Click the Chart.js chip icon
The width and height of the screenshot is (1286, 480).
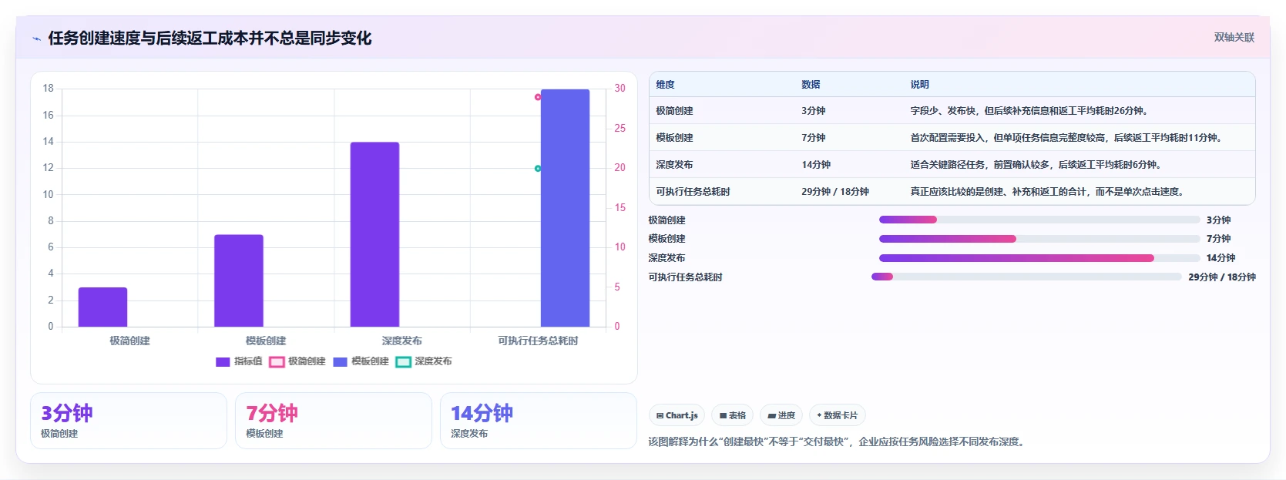pos(660,415)
